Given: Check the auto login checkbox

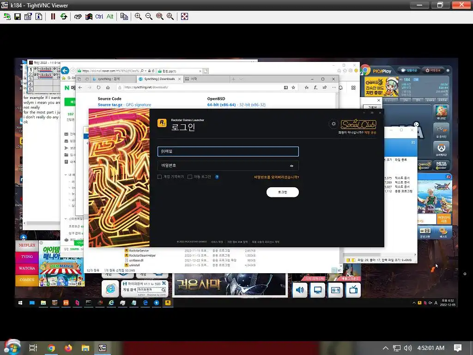Looking at the screenshot, I should pos(190,177).
